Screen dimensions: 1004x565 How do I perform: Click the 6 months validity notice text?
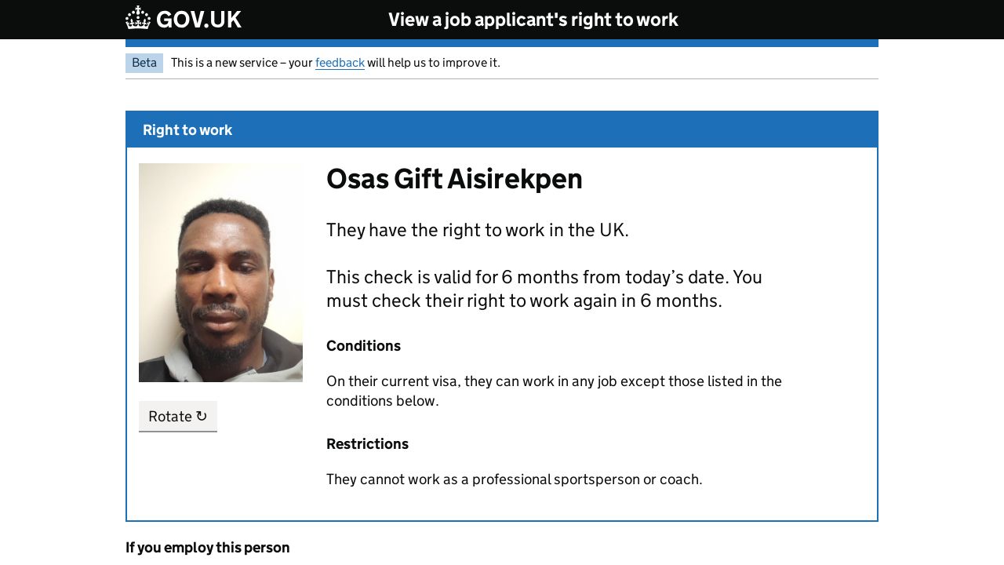pyautogui.click(x=544, y=289)
